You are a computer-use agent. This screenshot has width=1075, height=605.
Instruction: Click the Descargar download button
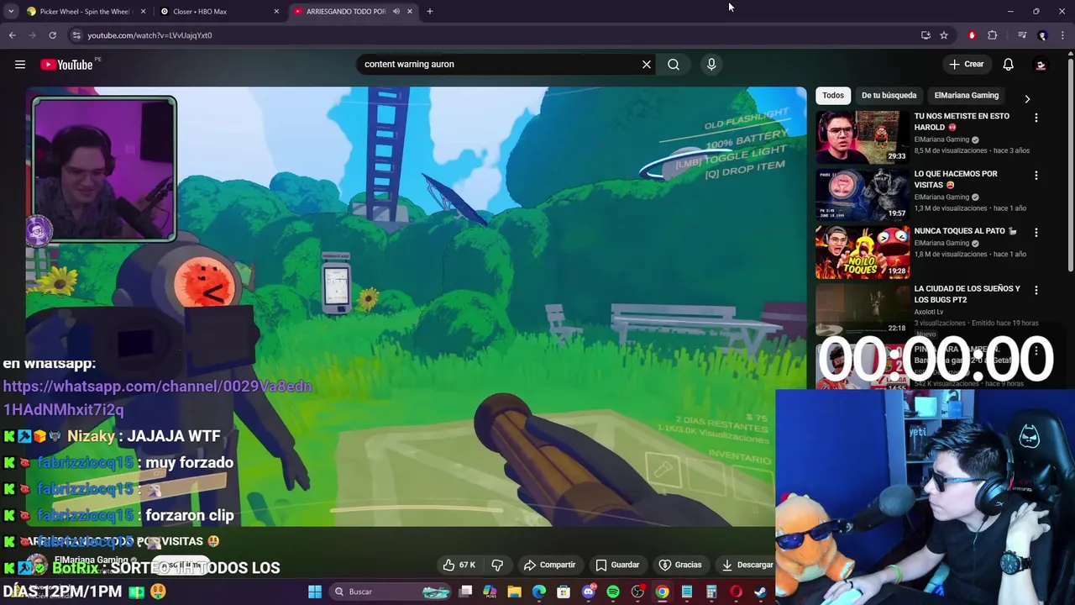tap(747, 565)
